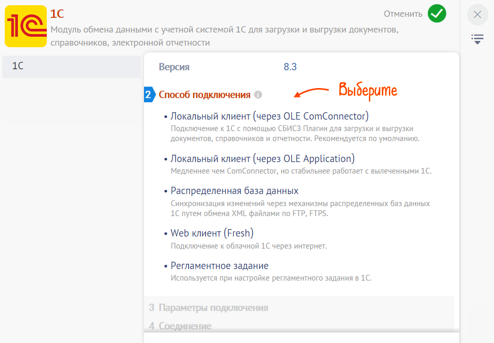The image size is (494, 343).
Task: Choose Локальный клиент (через OLE Application)
Action: click(x=262, y=158)
